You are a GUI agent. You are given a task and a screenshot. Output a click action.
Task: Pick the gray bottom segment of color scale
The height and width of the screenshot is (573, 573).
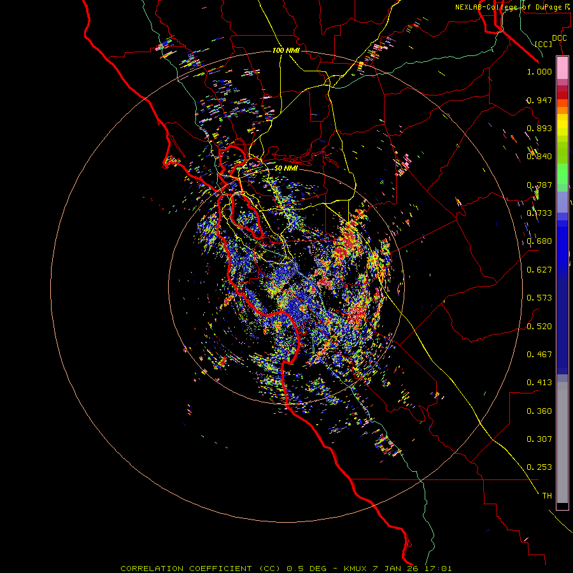[562, 442]
